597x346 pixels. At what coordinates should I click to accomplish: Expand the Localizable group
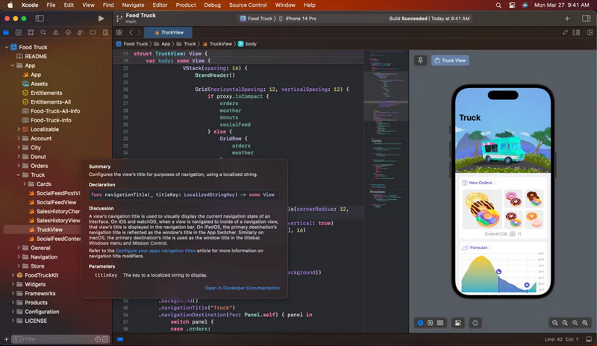[x=19, y=130]
